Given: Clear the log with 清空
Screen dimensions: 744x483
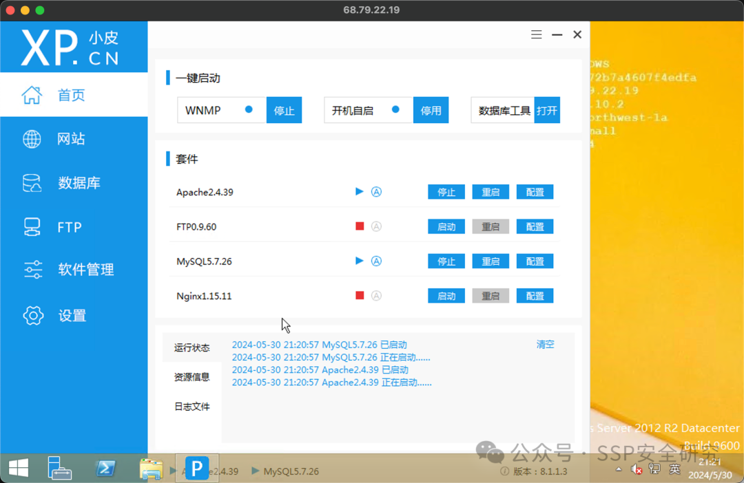Looking at the screenshot, I should tap(545, 345).
